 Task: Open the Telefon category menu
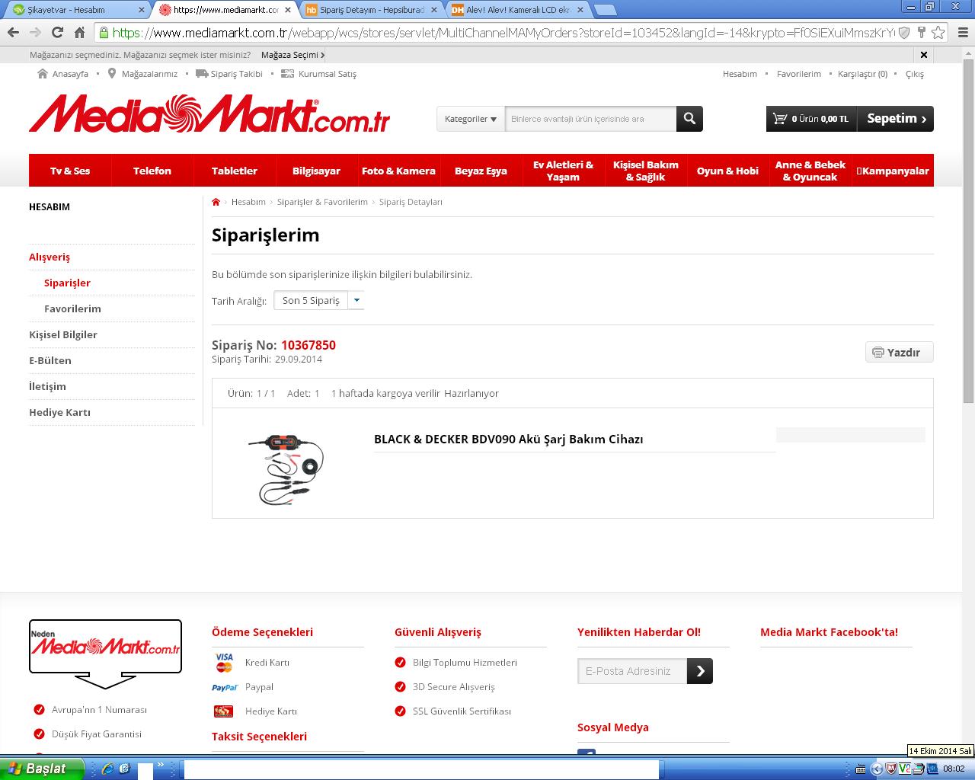(x=152, y=171)
